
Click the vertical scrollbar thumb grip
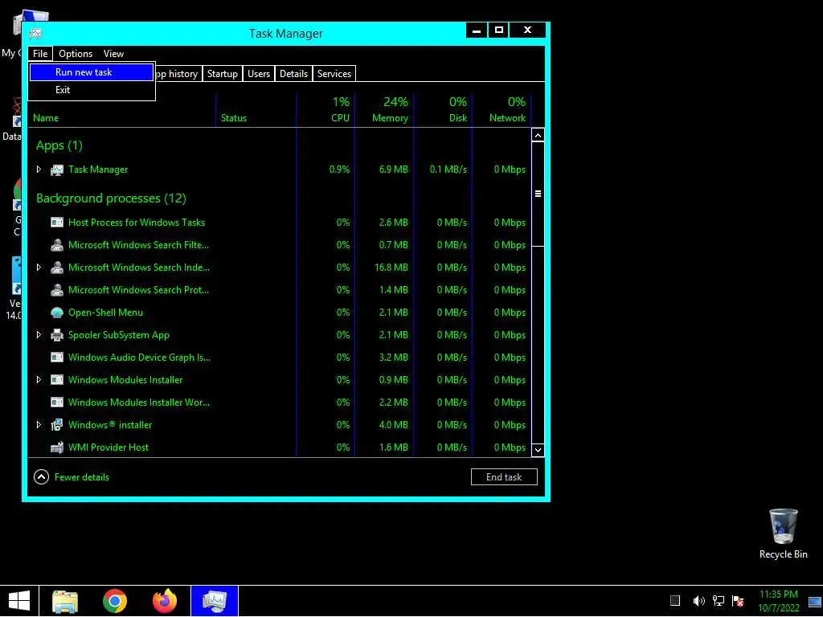click(538, 194)
